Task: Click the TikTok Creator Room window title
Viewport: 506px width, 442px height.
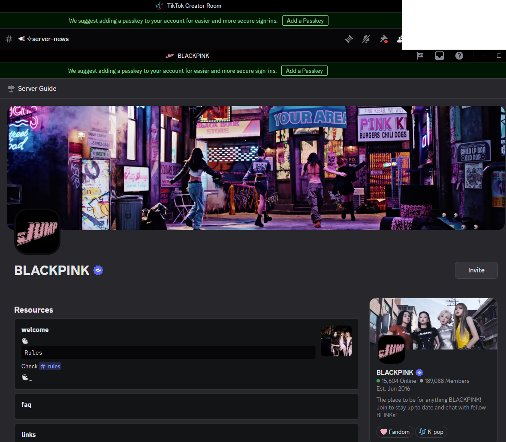Action: coord(194,6)
